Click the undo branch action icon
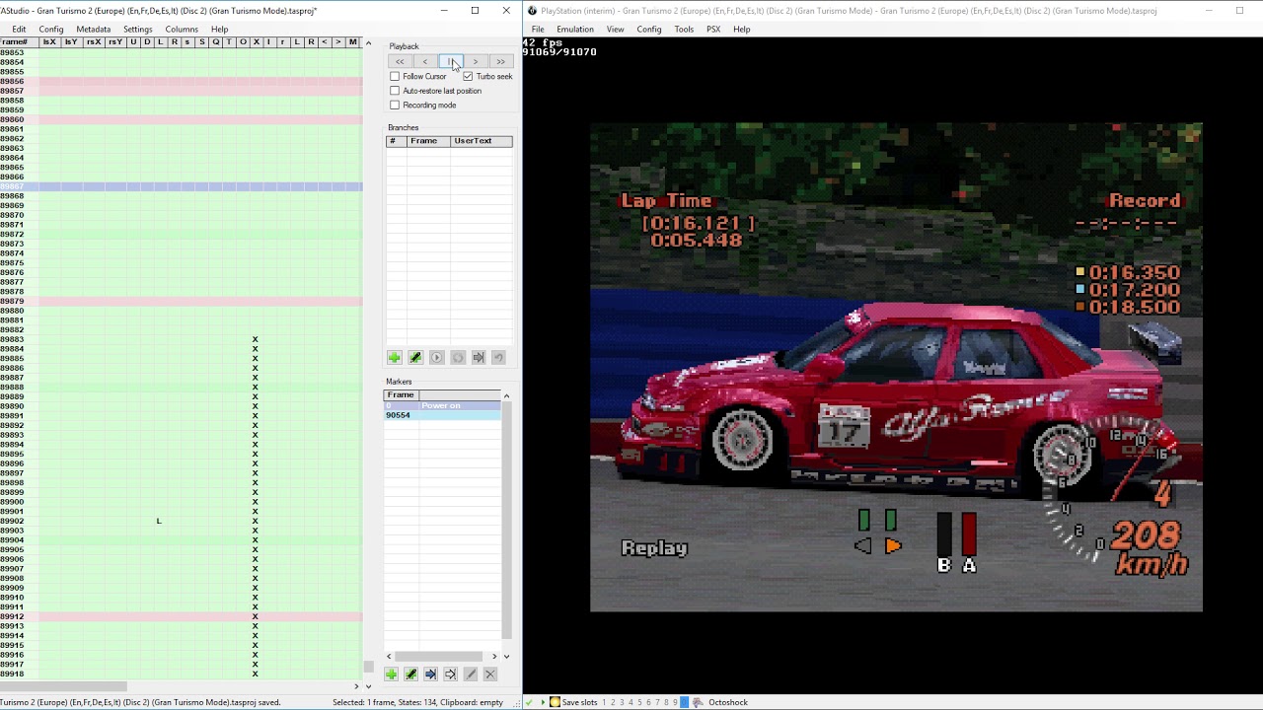This screenshot has width=1263, height=710. pos(498,357)
